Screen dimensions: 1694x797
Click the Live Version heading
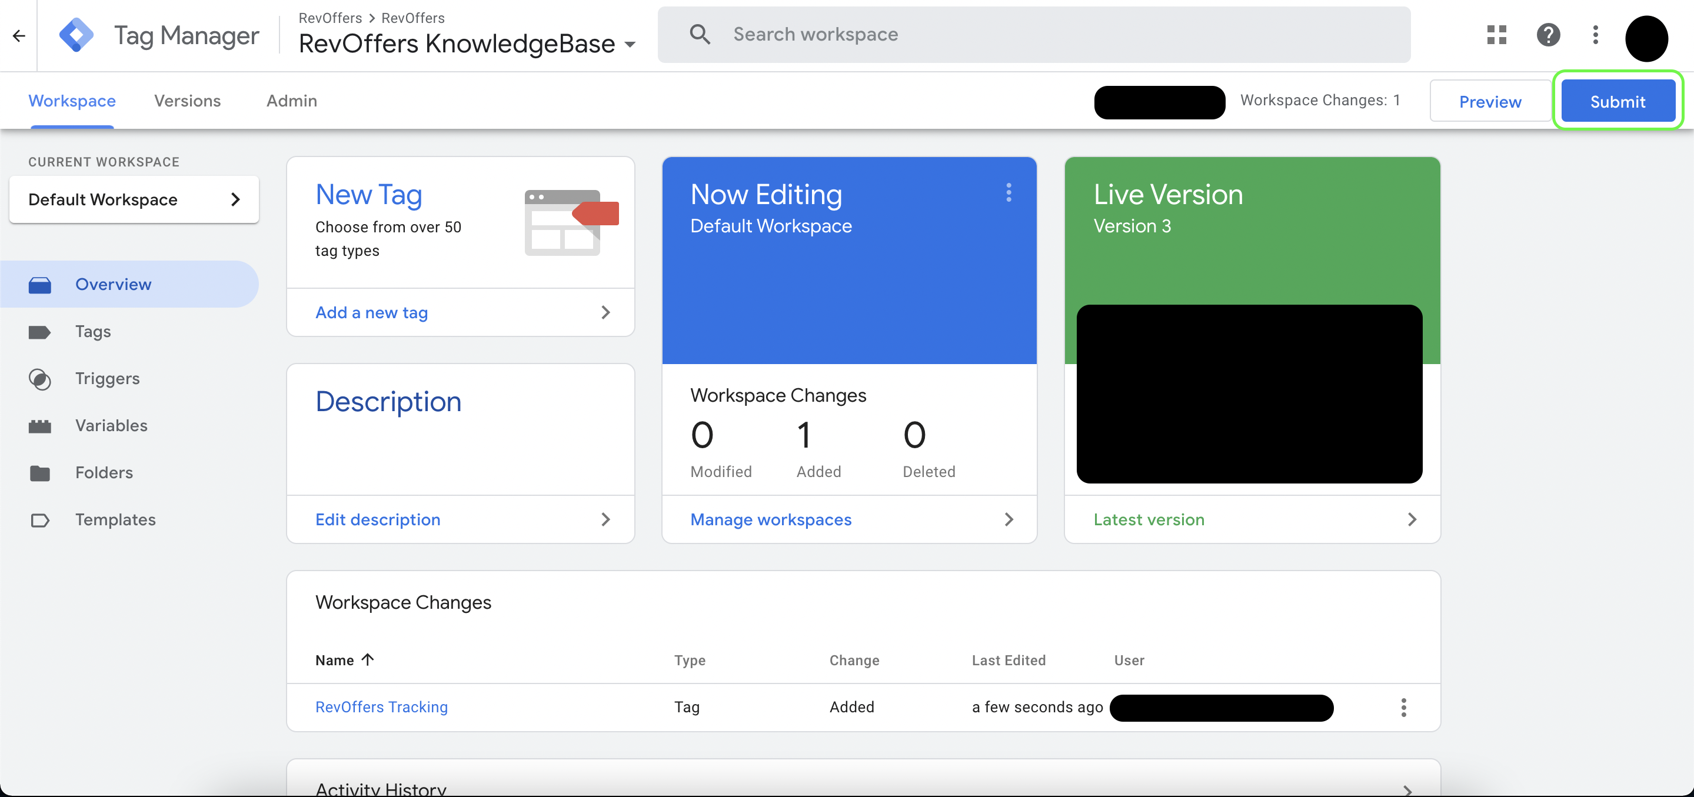[x=1168, y=195]
